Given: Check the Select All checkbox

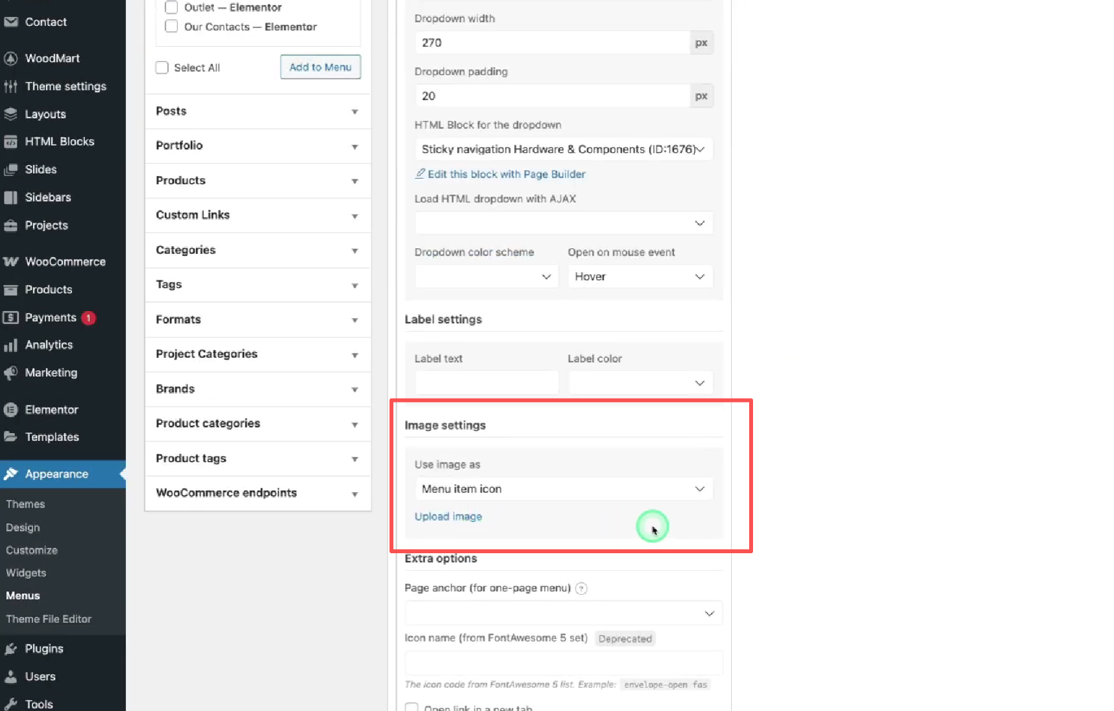Looking at the screenshot, I should (162, 67).
